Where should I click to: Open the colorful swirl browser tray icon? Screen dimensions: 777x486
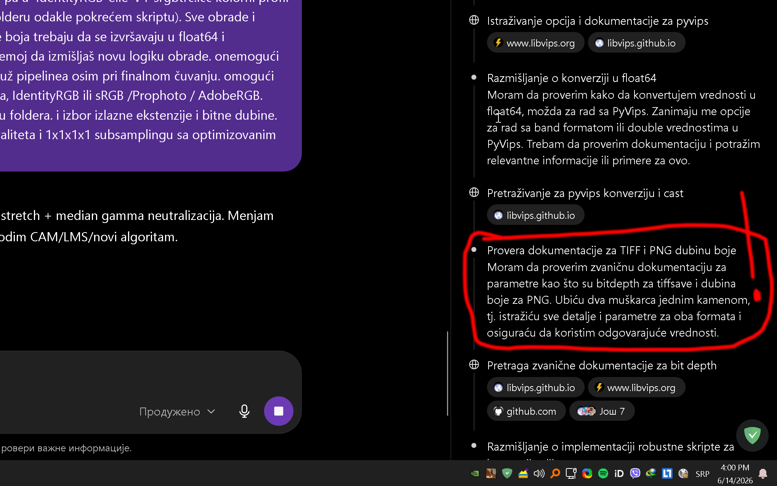click(587, 473)
